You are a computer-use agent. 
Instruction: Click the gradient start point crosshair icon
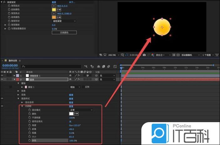tap(54, 6)
